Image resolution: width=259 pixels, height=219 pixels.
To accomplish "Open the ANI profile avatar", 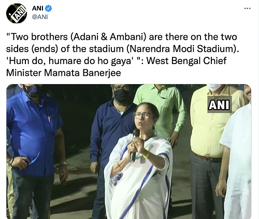I will click(17, 13).
